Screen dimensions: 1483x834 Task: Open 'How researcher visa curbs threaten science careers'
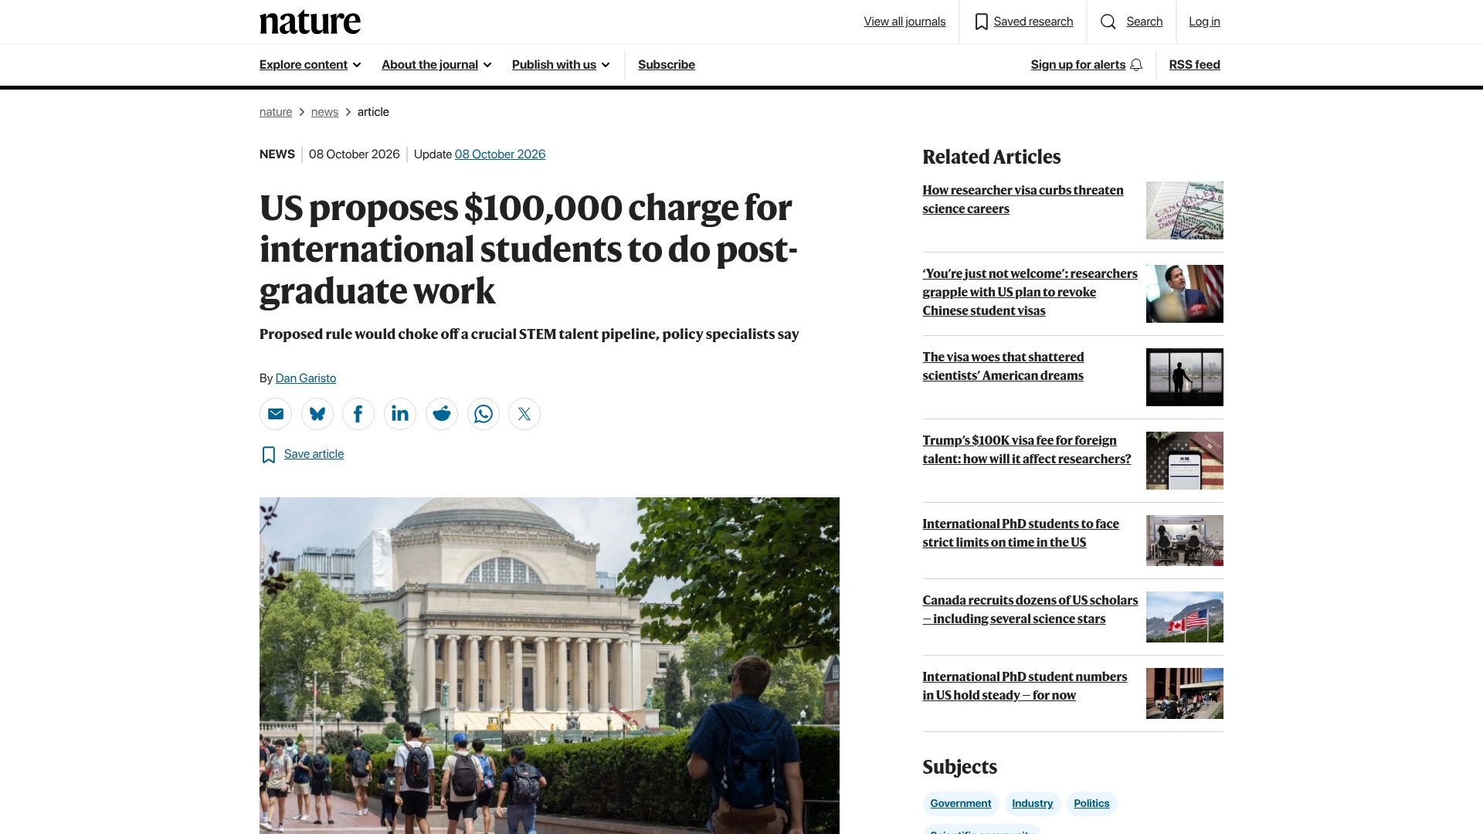tap(1023, 199)
